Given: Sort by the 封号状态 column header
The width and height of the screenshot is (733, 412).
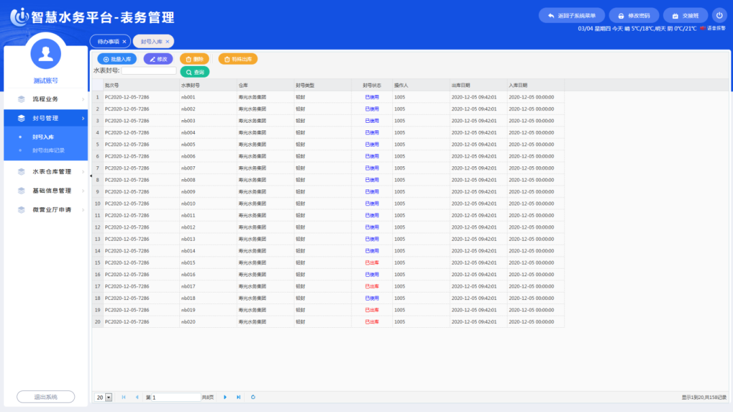Looking at the screenshot, I should pos(372,85).
